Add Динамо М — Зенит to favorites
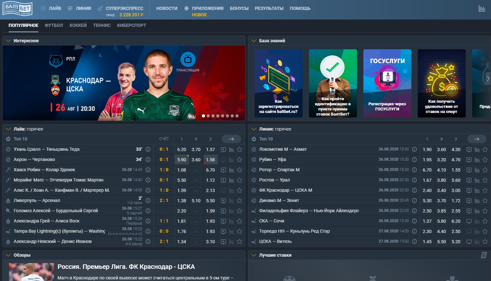The width and height of the screenshot is (491, 281). (x=485, y=201)
